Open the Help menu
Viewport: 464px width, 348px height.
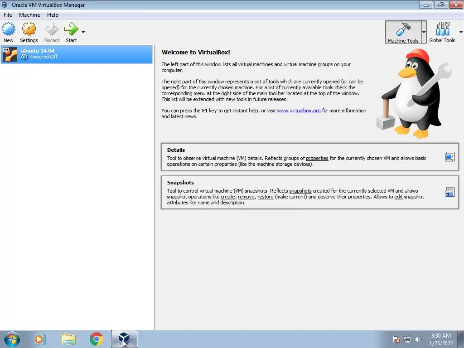click(x=53, y=15)
